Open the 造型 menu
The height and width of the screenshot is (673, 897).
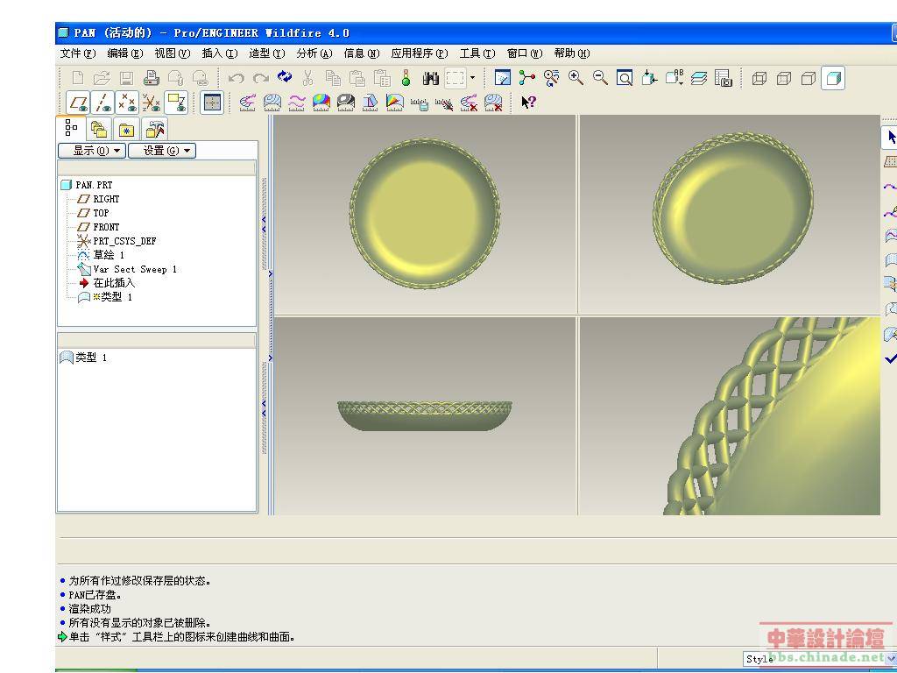(x=266, y=53)
